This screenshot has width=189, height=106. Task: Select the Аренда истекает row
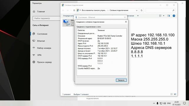[102, 51]
